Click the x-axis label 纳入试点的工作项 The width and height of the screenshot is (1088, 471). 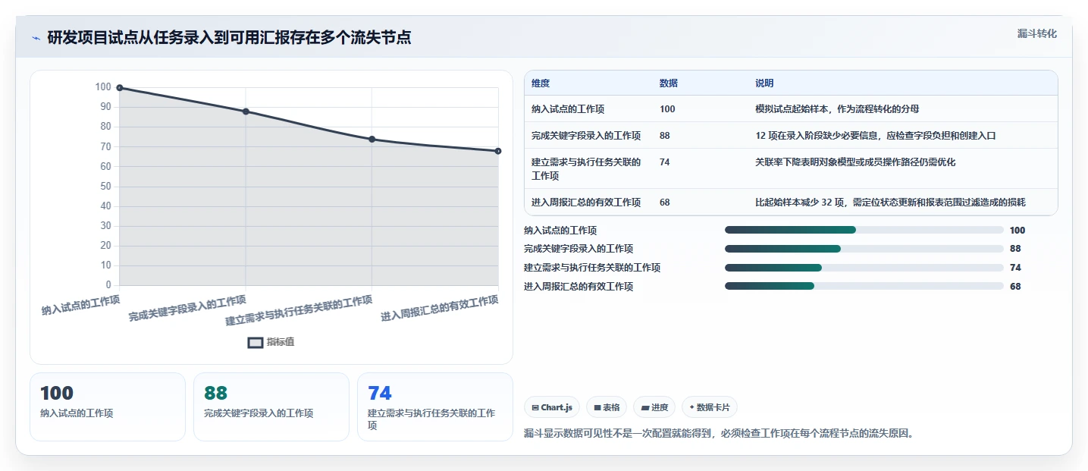click(x=81, y=306)
